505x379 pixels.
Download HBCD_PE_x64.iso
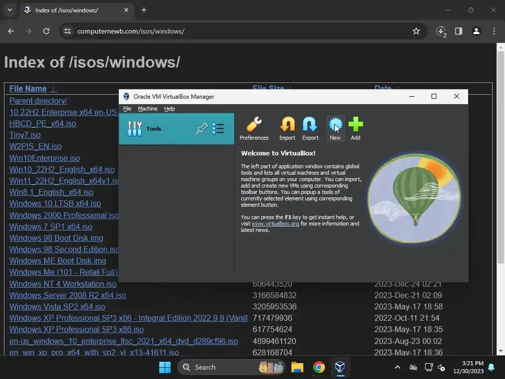click(42, 124)
